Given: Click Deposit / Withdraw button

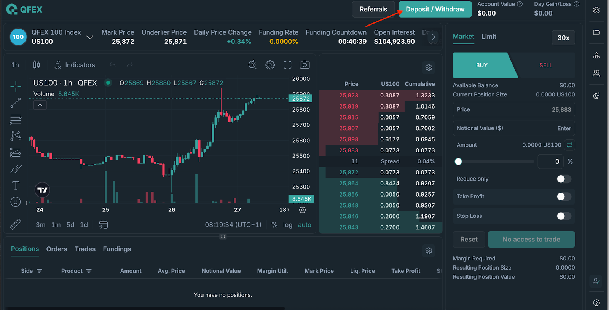Looking at the screenshot, I should click(435, 9).
